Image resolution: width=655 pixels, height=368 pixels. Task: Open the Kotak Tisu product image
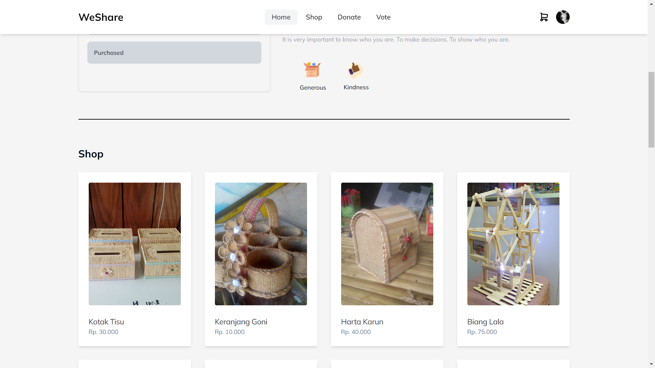pyautogui.click(x=135, y=244)
